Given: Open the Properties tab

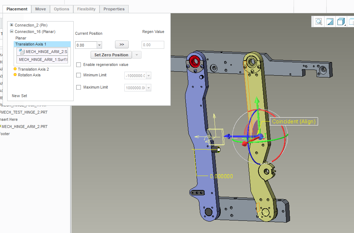Looking at the screenshot, I should coord(114,9).
